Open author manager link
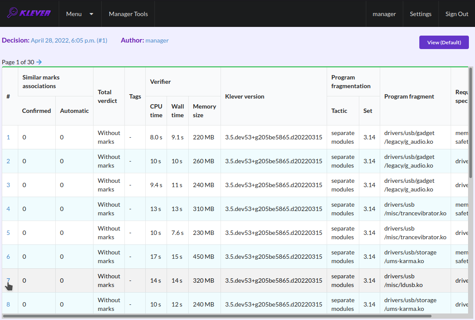The height and width of the screenshot is (320, 475). pyautogui.click(x=157, y=40)
